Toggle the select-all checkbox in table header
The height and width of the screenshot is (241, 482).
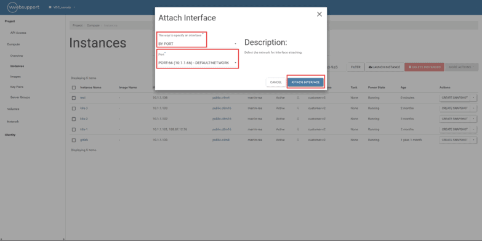(73, 88)
